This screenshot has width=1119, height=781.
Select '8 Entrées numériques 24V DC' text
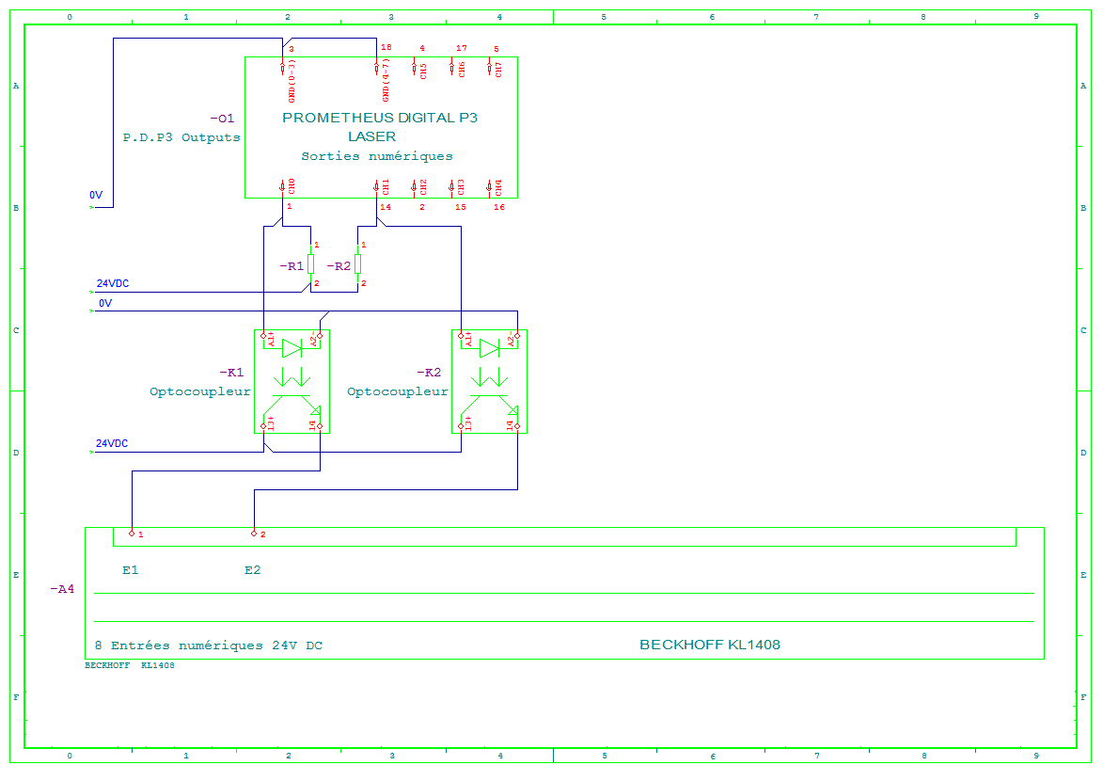[209, 646]
